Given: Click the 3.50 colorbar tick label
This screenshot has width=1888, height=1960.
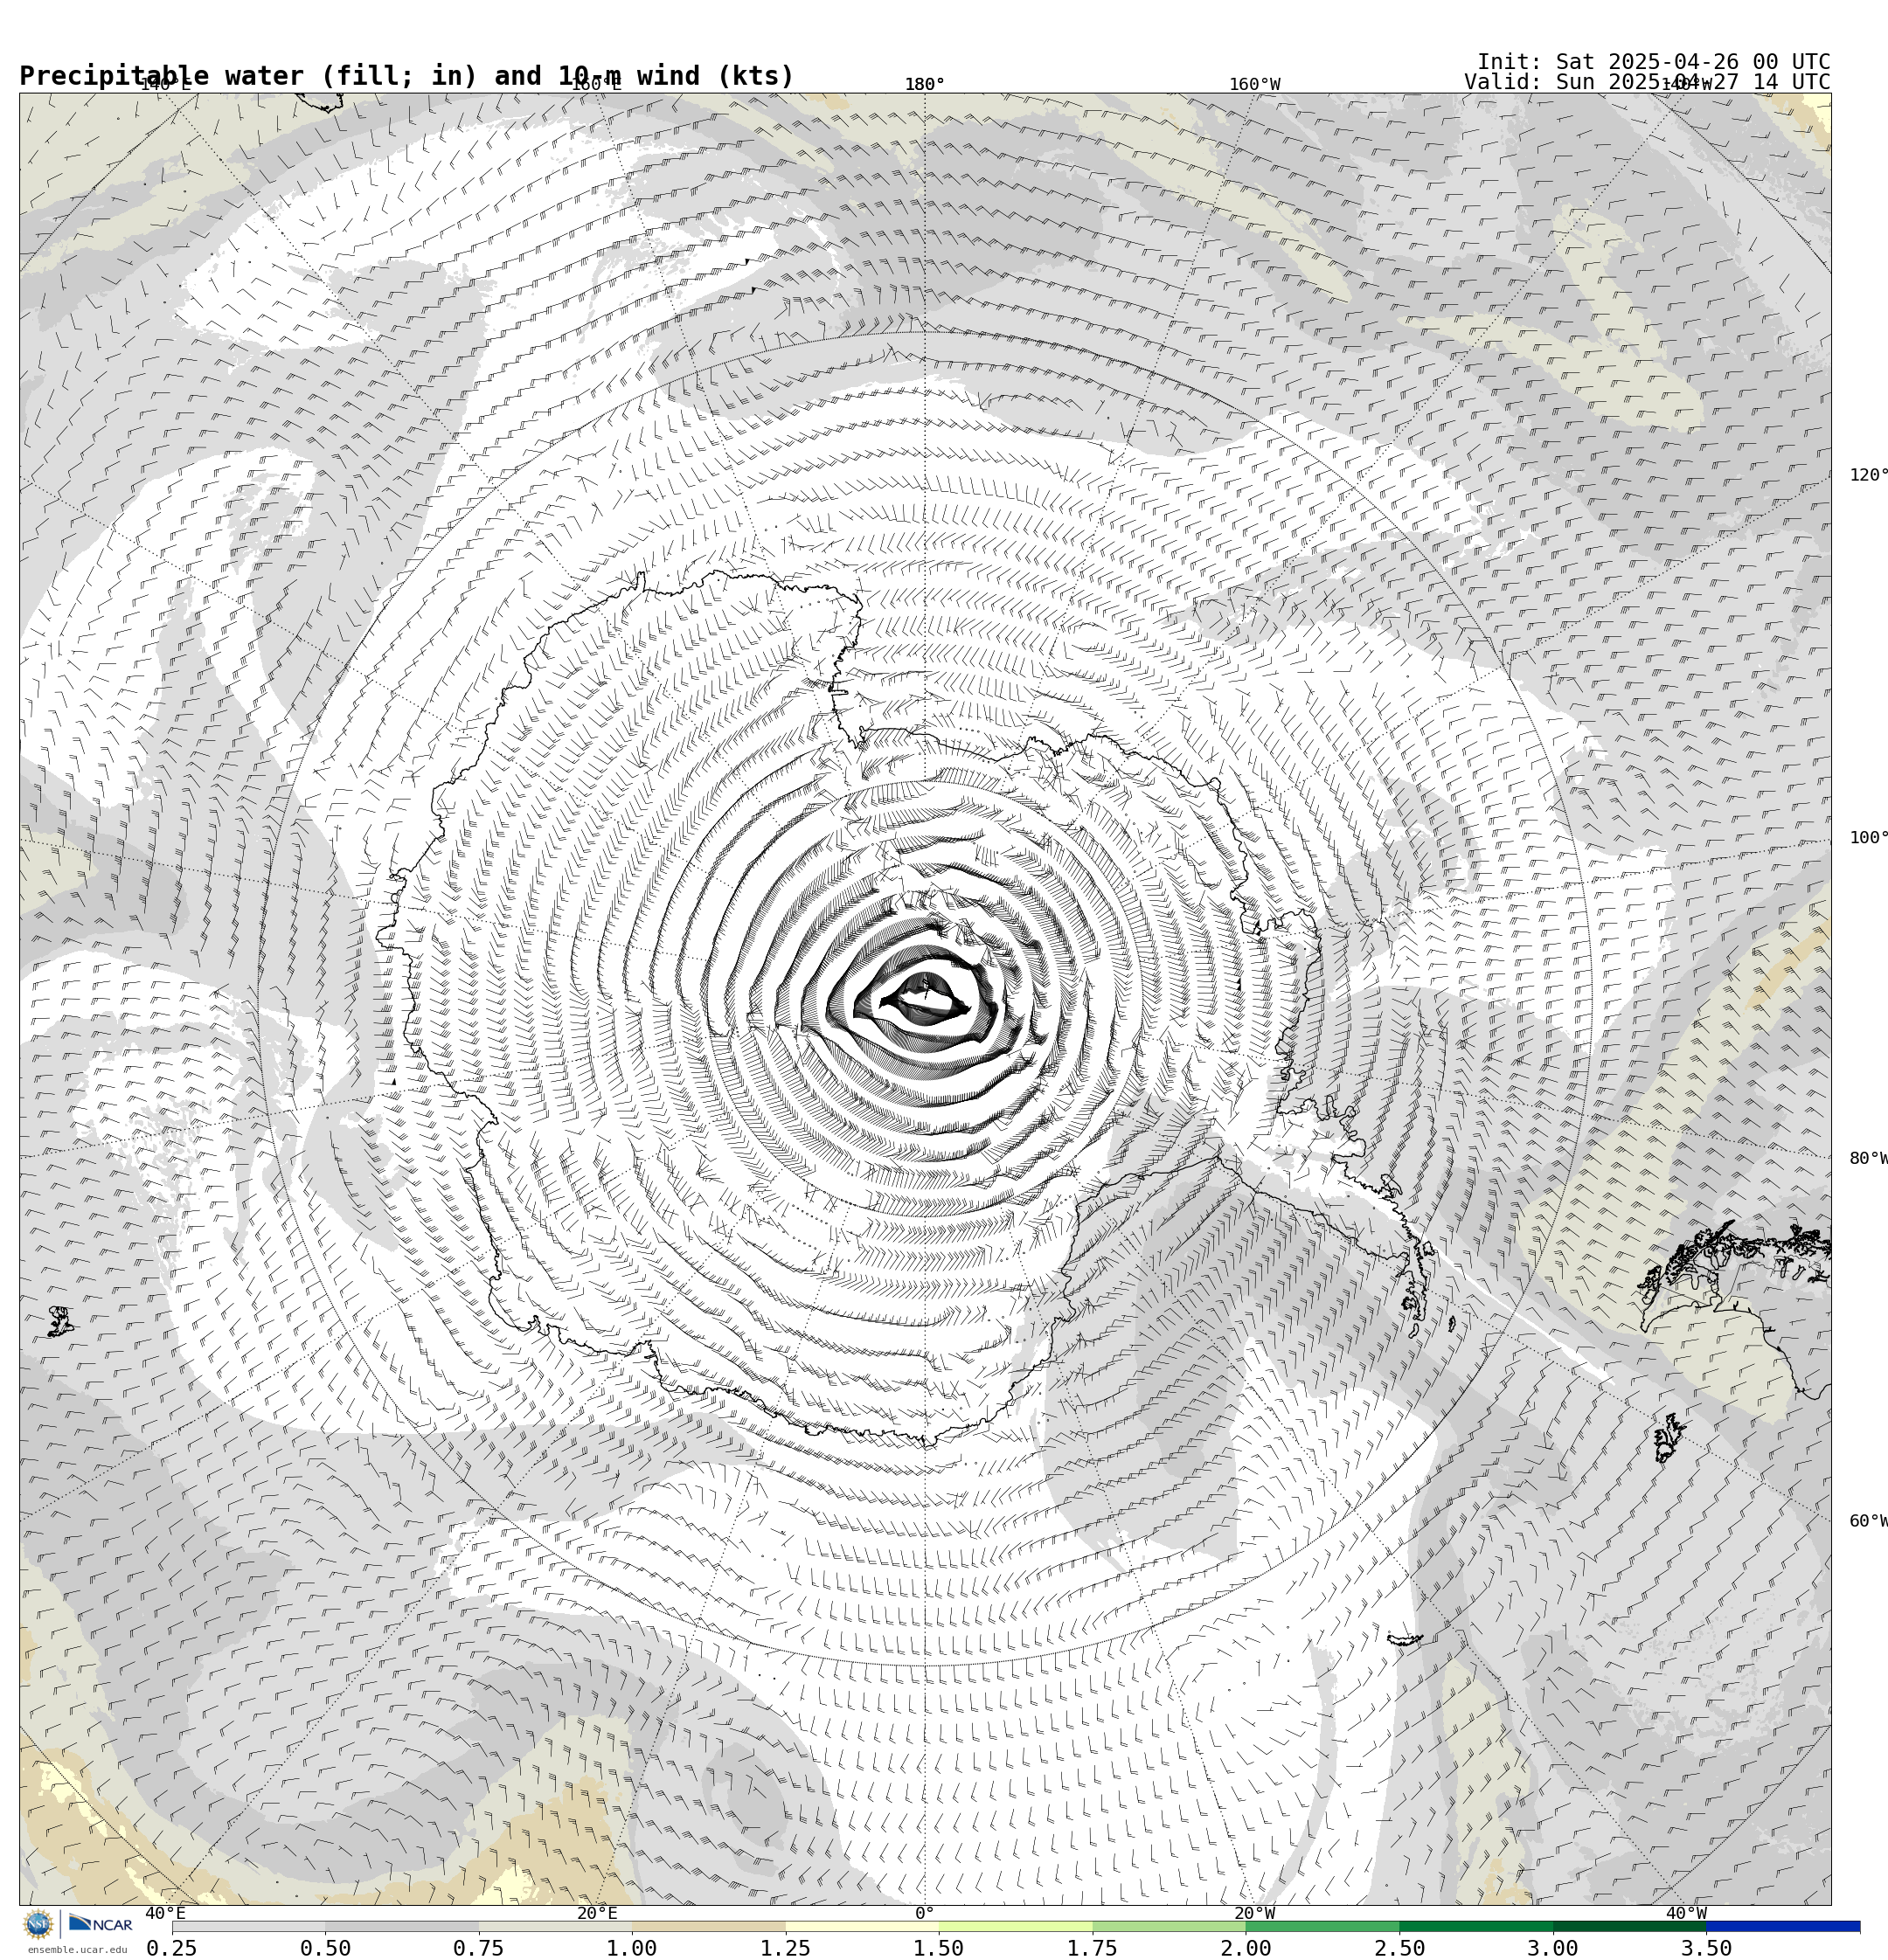Looking at the screenshot, I should [1706, 1948].
